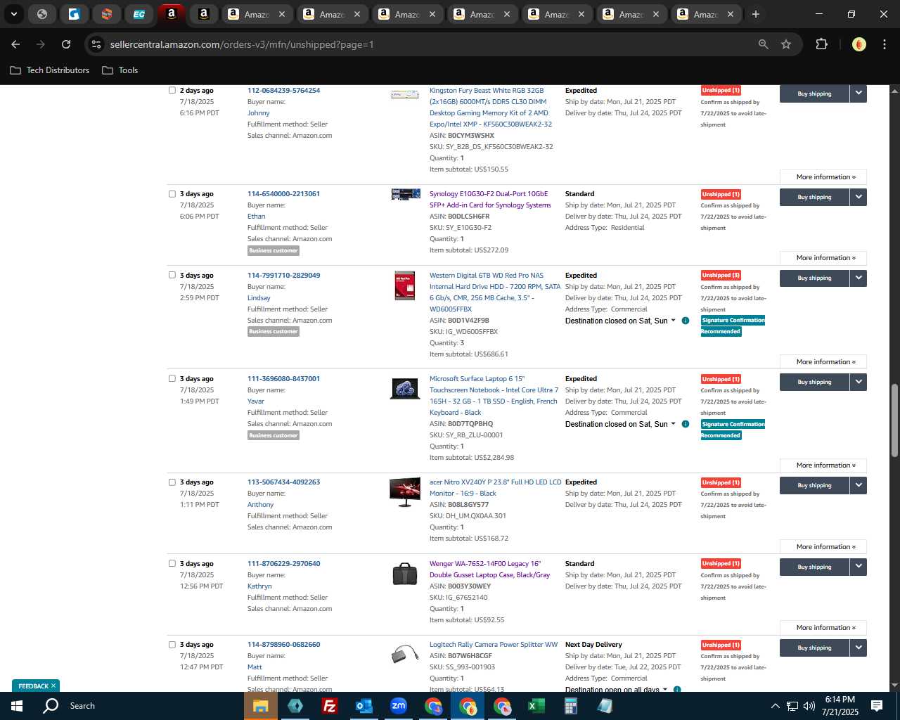The image size is (900, 720).
Task: Open Logitech power splitter product thumbnail
Action: [x=405, y=655]
